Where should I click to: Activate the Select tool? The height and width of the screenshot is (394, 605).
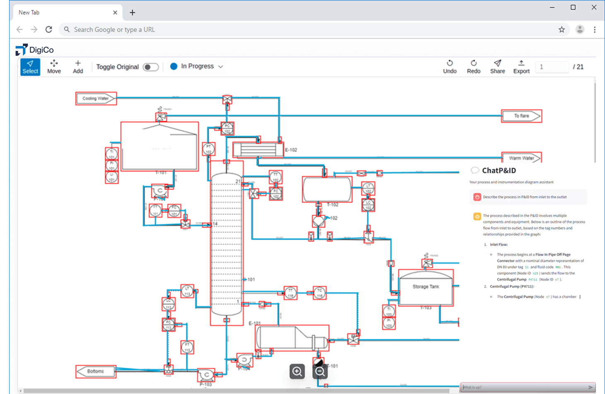[x=30, y=67]
